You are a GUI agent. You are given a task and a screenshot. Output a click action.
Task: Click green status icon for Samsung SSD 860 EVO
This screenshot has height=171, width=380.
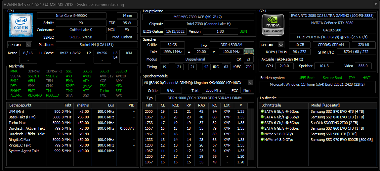point(262,128)
